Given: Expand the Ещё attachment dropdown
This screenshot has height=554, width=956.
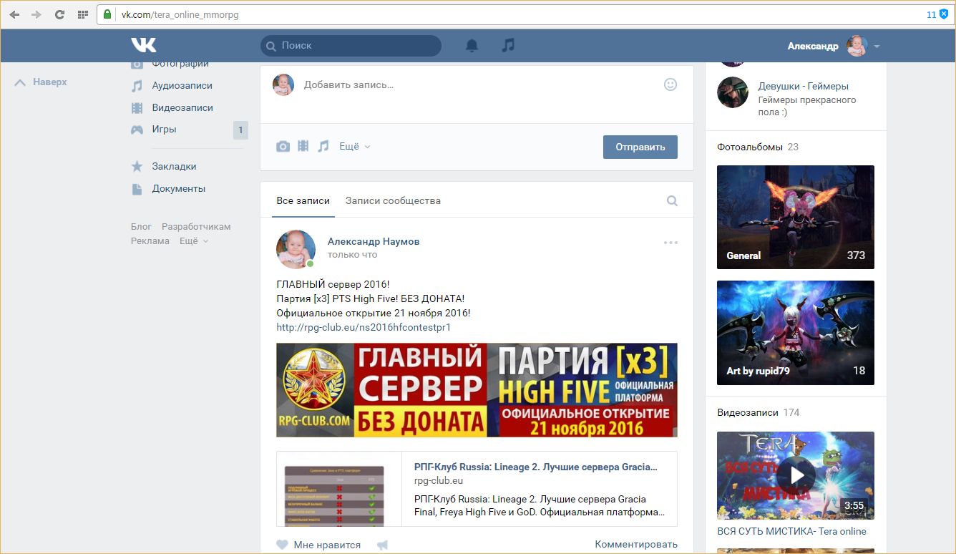Looking at the screenshot, I should pos(354,146).
